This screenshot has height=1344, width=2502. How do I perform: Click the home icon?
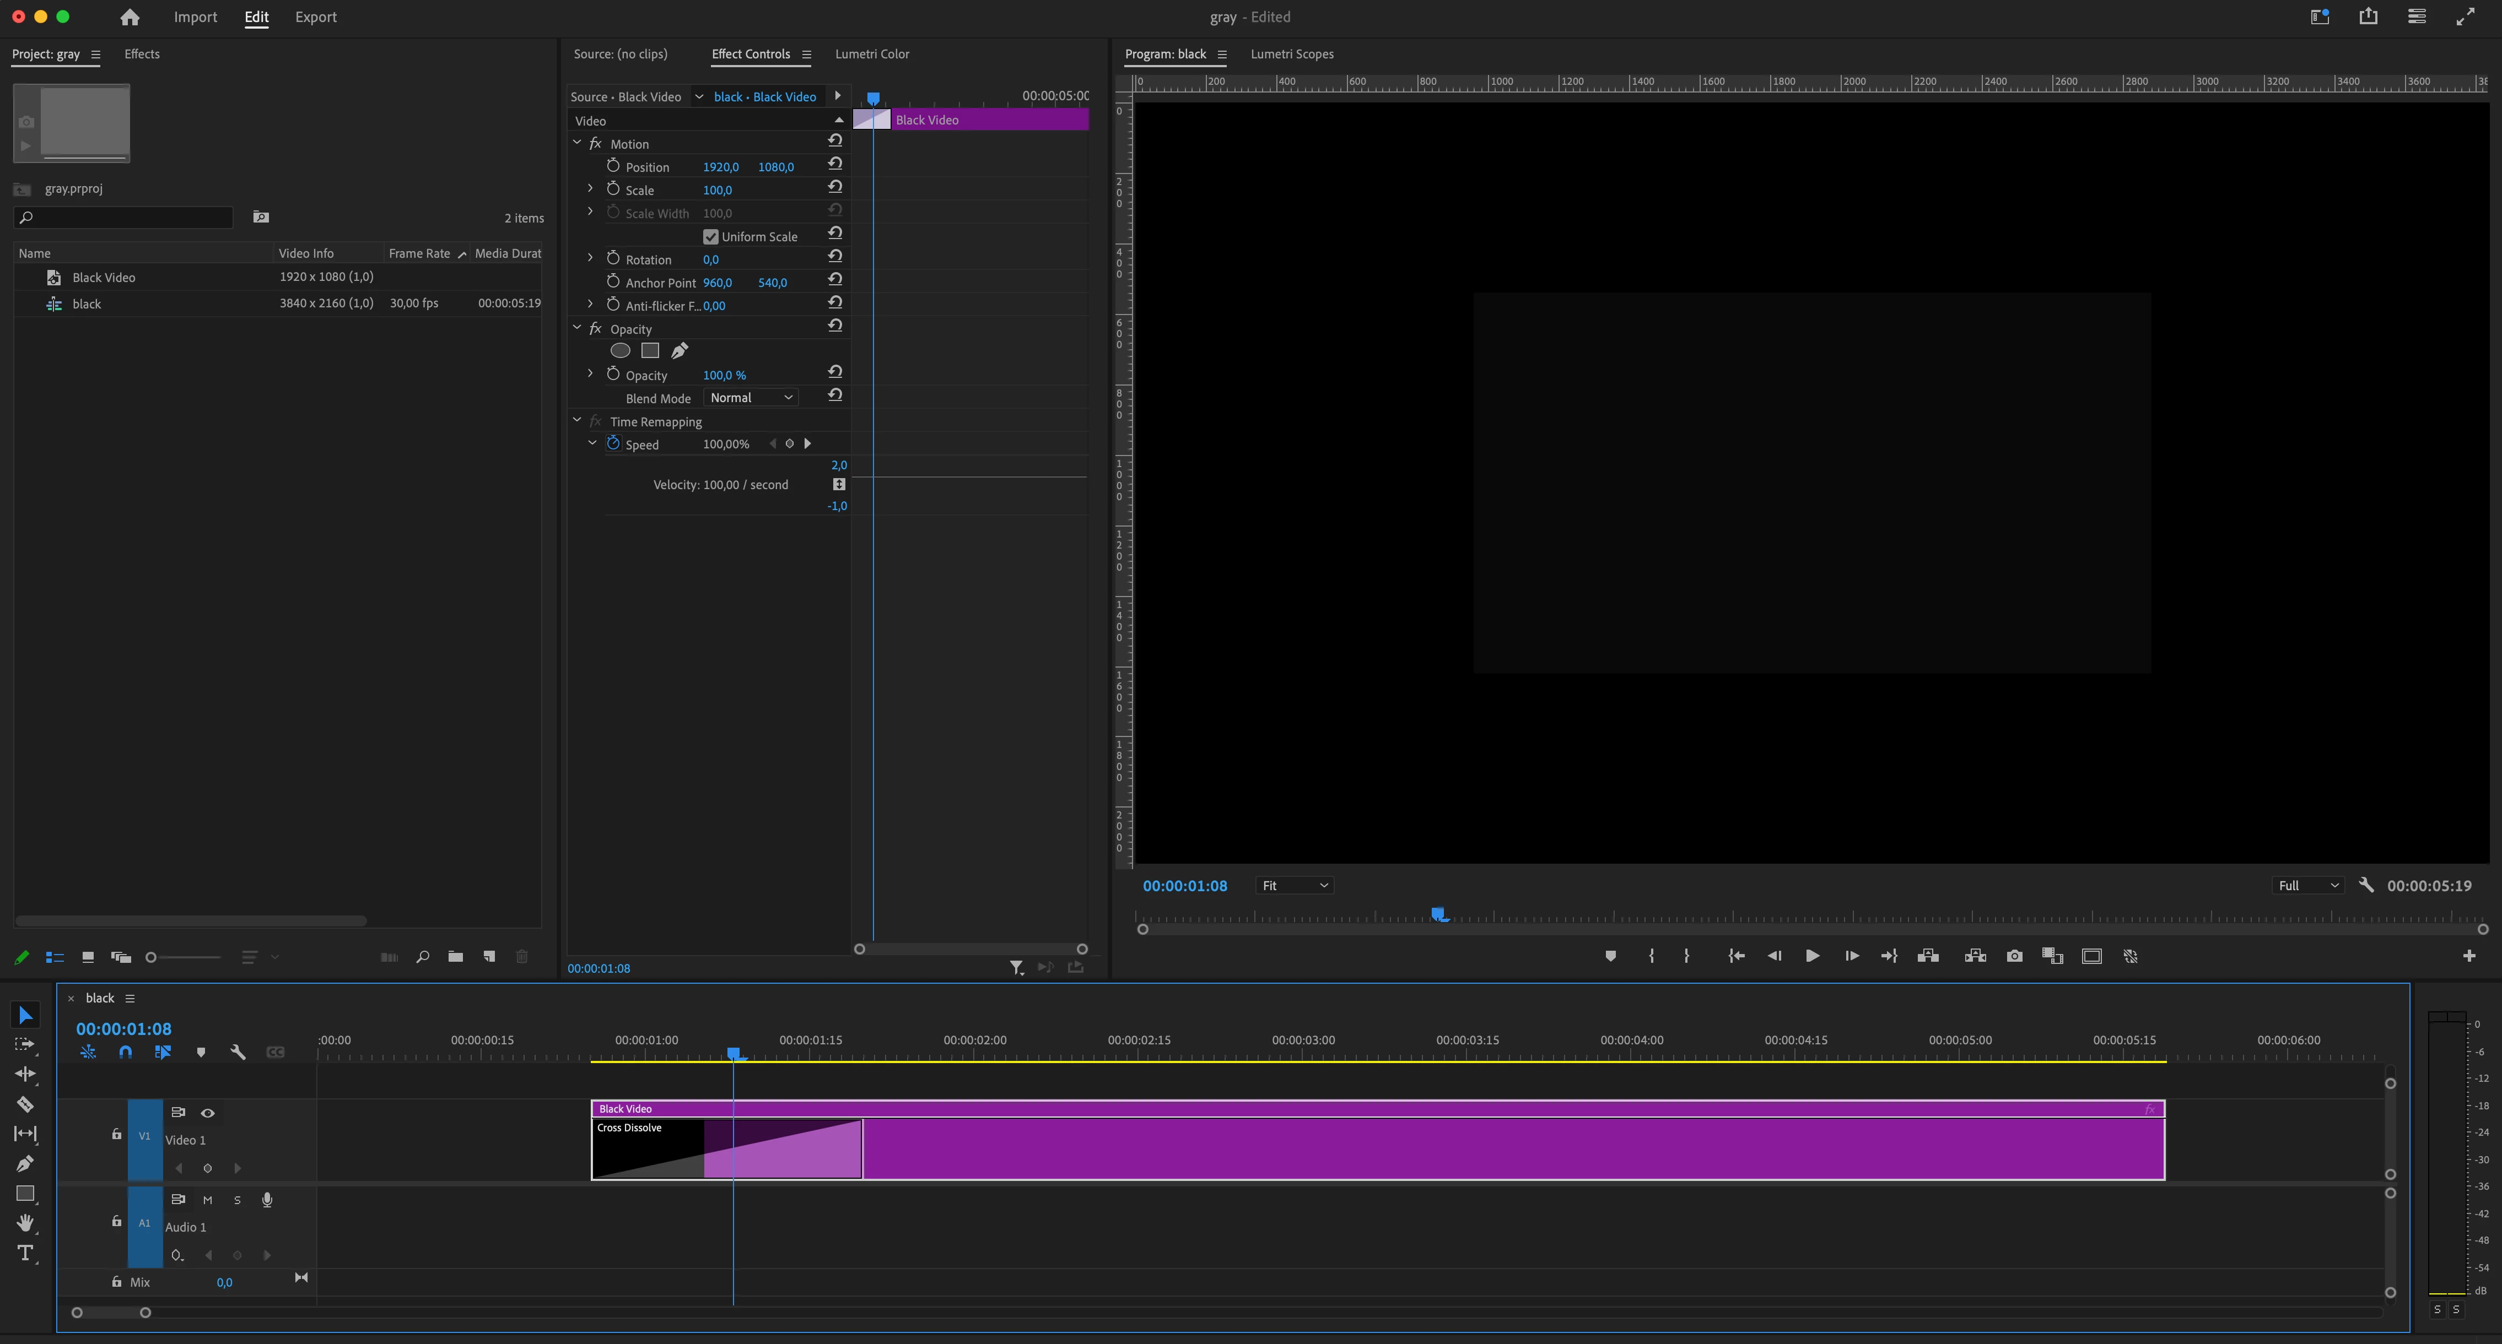[x=129, y=18]
